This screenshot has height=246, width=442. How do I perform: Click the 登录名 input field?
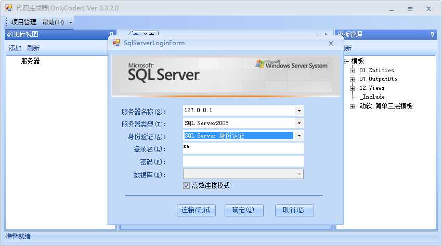point(243,148)
